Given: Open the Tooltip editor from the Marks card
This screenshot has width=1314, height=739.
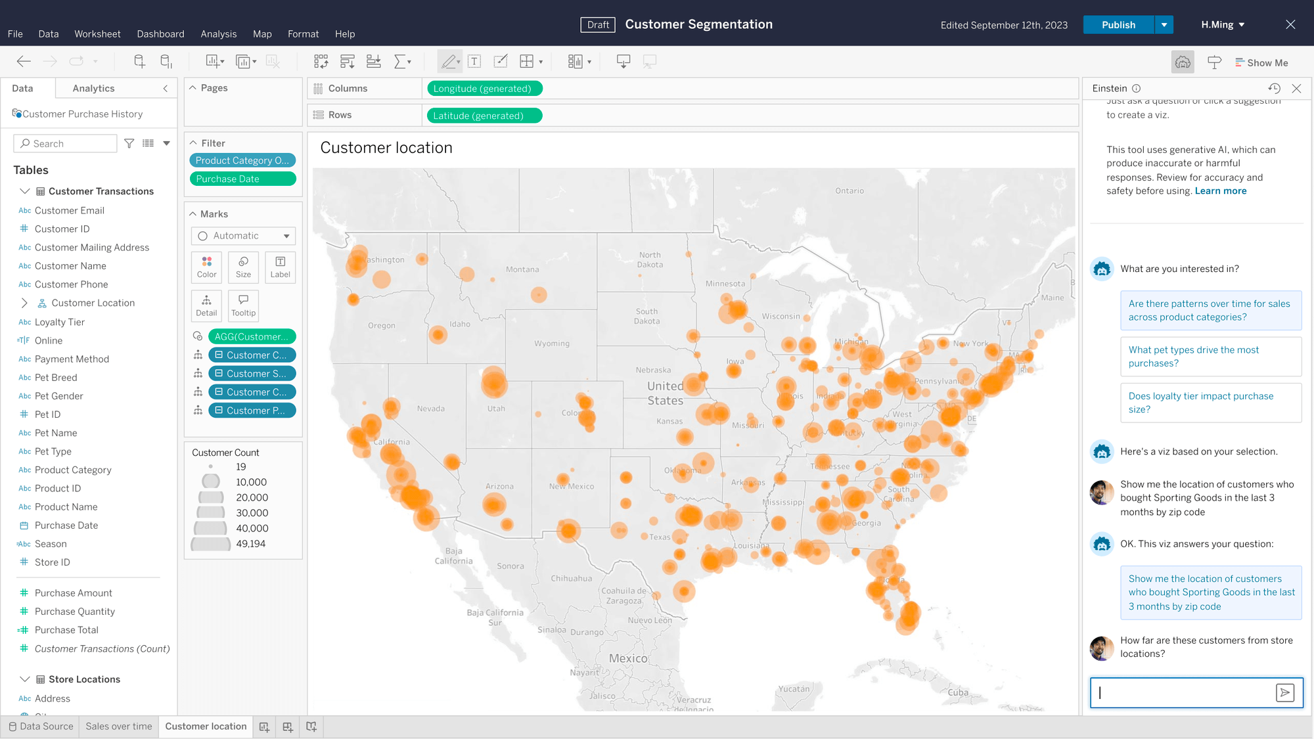Looking at the screenshot, I should 243,305.
